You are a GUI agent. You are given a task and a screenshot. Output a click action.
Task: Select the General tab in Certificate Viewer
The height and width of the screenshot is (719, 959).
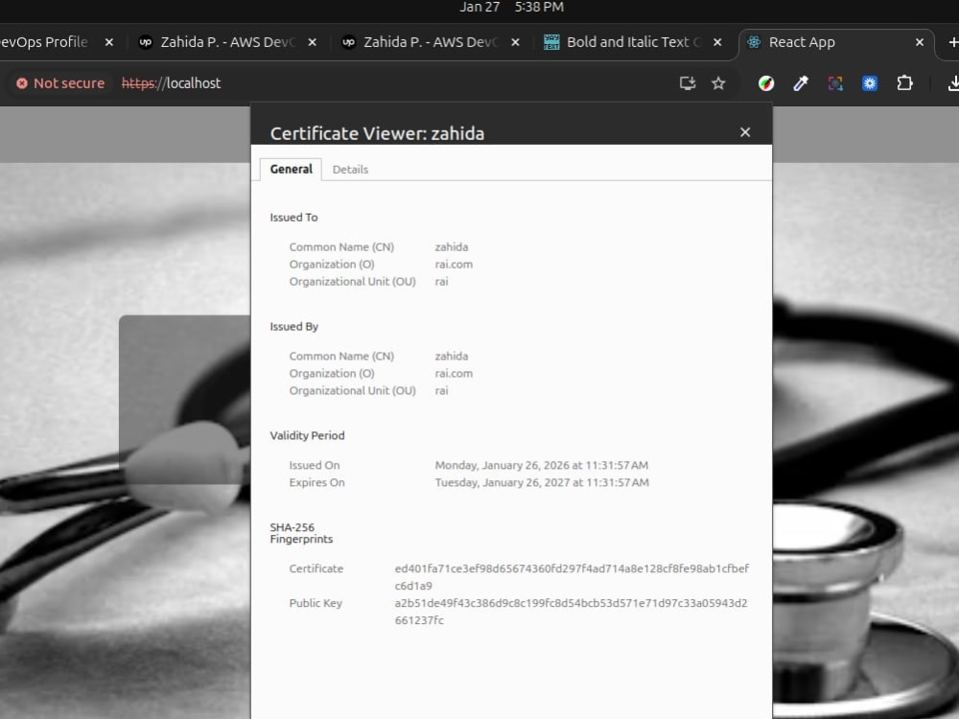(x=292, y=169)
